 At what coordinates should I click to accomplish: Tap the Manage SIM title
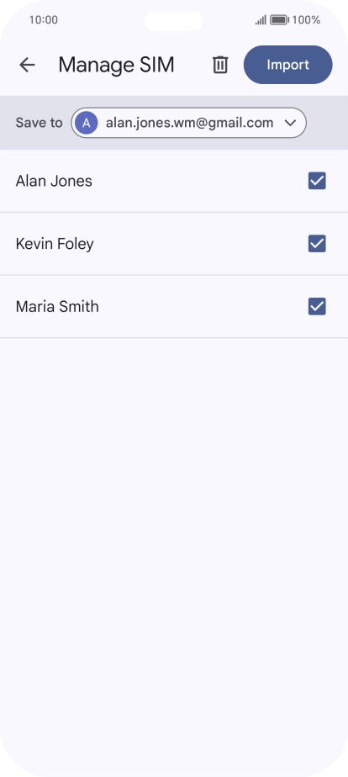(116, 65)
